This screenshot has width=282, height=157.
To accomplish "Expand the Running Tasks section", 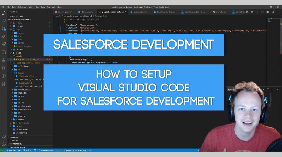I will (17, 147).
